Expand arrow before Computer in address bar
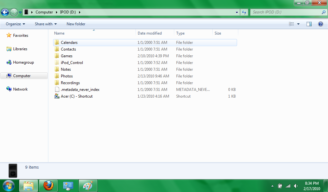 [x=32, y=12]
